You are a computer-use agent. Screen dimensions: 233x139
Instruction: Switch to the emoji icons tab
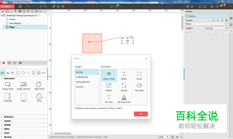click(9, 63)
